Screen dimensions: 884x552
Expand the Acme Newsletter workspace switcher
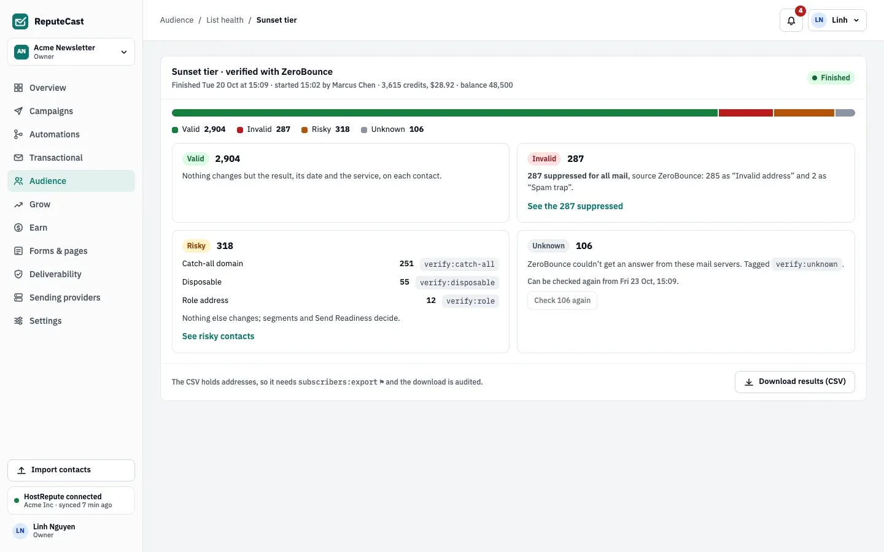(x=71, y=52)
